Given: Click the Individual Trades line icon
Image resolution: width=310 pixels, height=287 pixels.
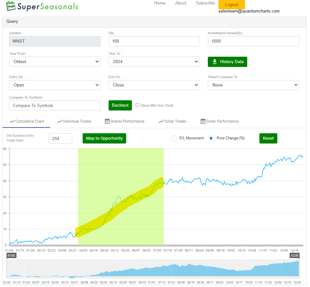Looking at the screenshot, I should click(x=60, y=121).
